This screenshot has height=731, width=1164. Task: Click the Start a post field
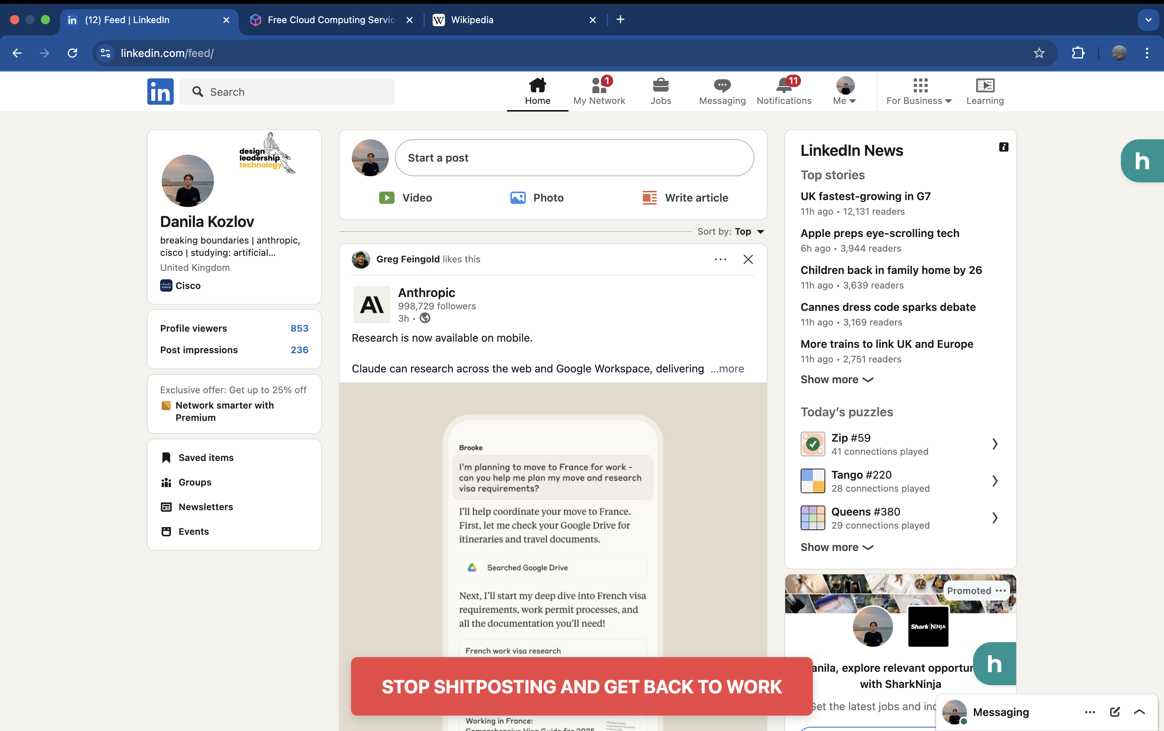[x=574, y=158]
